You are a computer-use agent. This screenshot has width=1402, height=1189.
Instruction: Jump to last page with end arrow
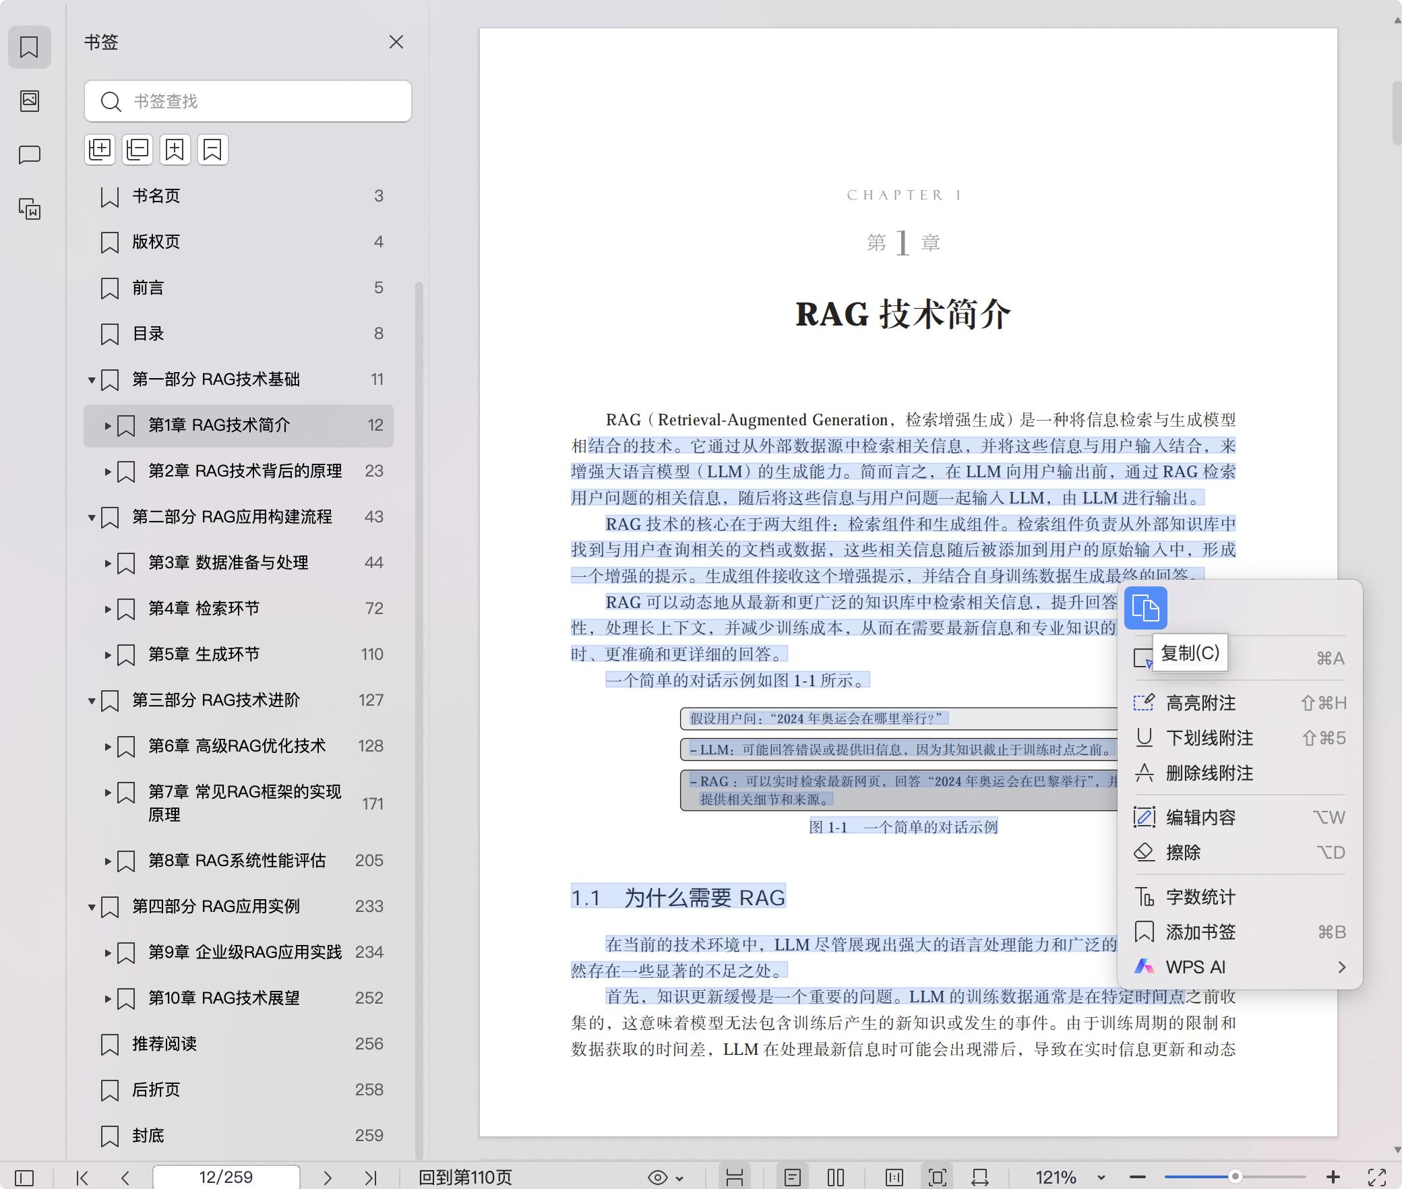(x=370, y=1178)
